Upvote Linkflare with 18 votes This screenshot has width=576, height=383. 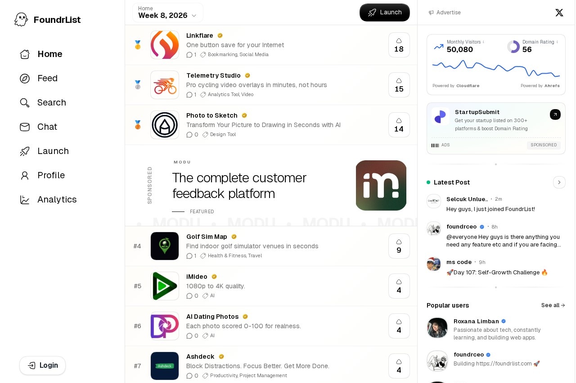coord(399,45)
